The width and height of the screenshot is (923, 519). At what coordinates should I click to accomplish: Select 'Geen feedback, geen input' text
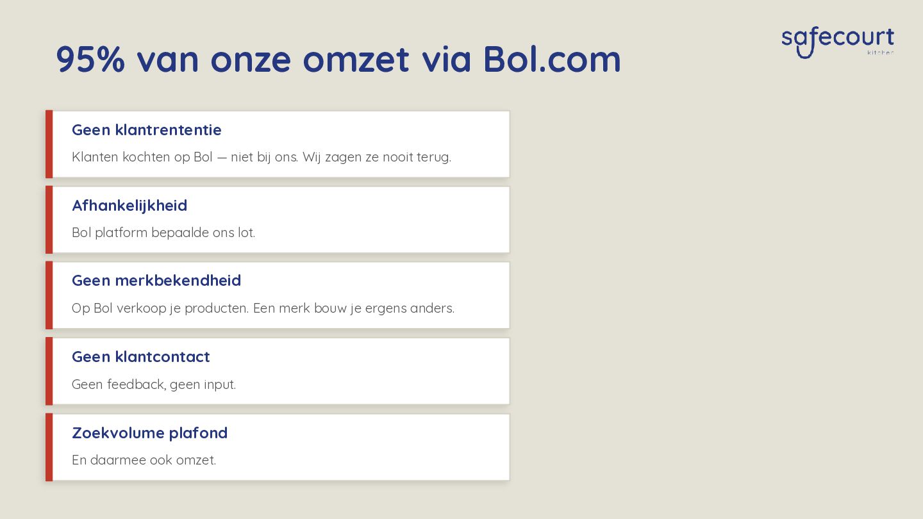(154, 384)
